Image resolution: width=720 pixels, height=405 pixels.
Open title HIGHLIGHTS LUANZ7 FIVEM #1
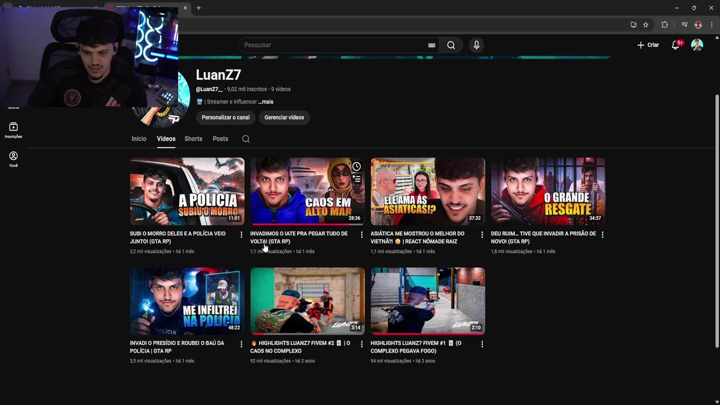pyautogui.click(x=416, y=347)
